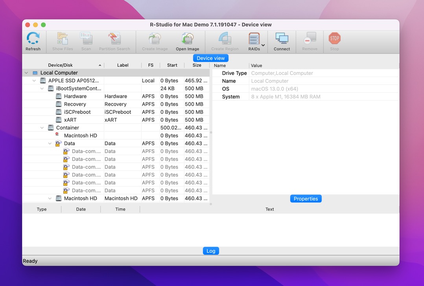Viewport: 424px width, 286px height.
Task: Select the Log tab
Action: pos(211,251)
